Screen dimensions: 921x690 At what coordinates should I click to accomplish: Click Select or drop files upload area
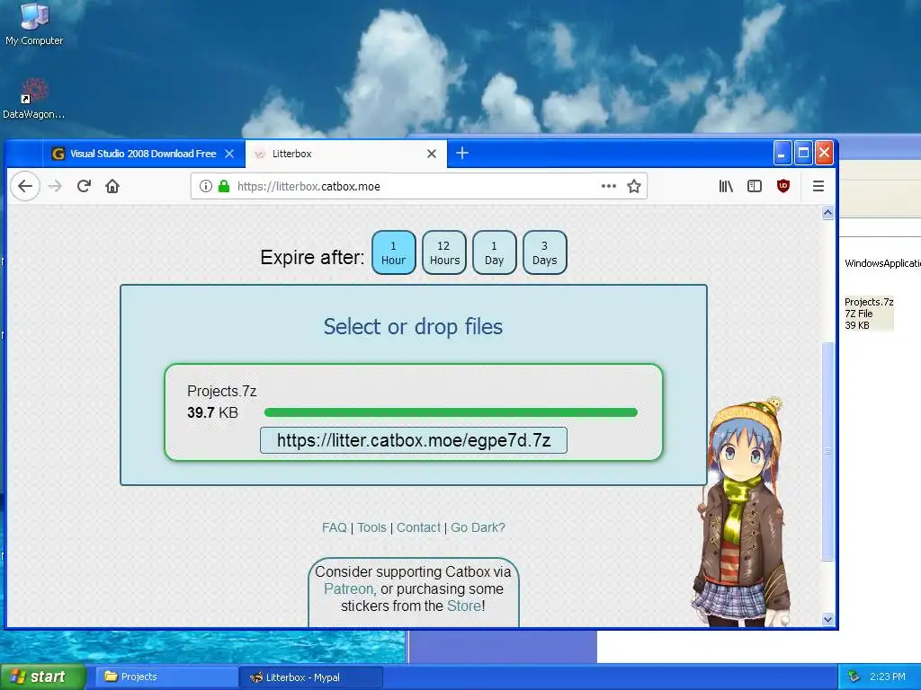413,326
